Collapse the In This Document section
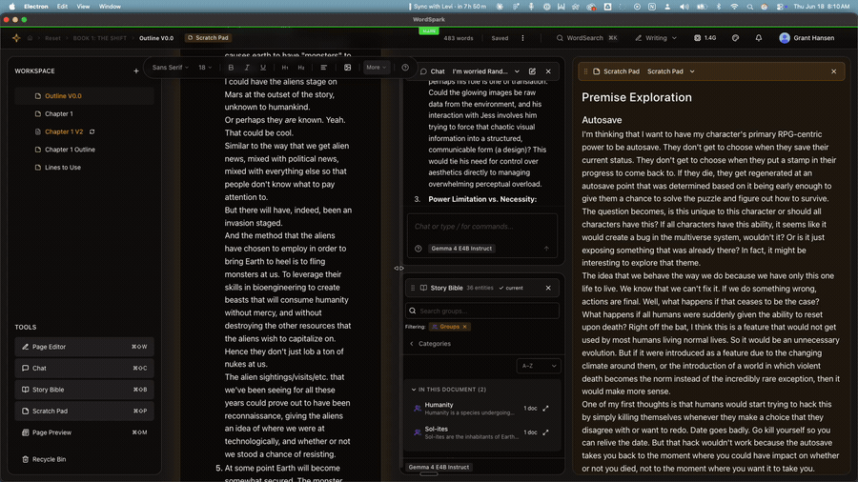 point(414,390)
